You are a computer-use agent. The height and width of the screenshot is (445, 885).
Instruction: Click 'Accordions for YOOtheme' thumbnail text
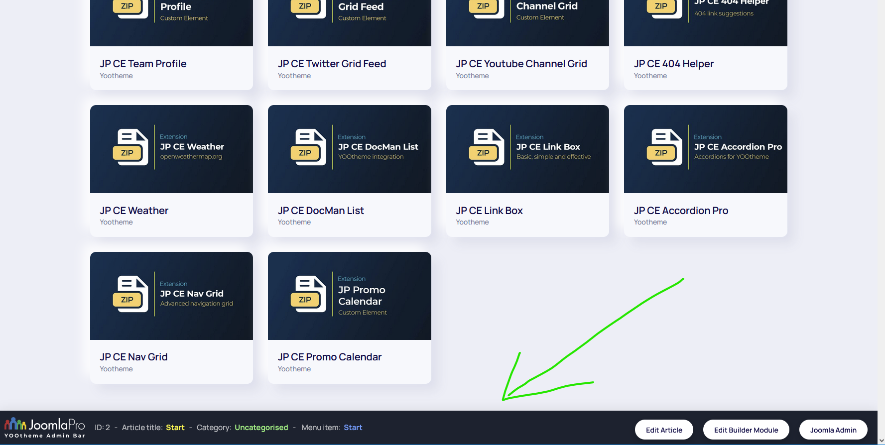(732, 157)
